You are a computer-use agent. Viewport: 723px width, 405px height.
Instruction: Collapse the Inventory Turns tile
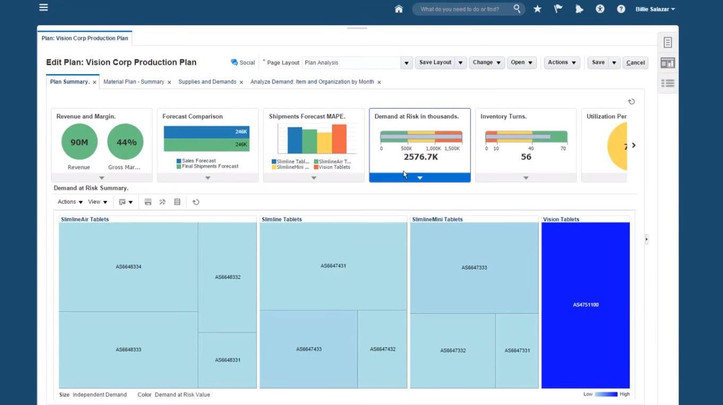(x=526, y=177)
